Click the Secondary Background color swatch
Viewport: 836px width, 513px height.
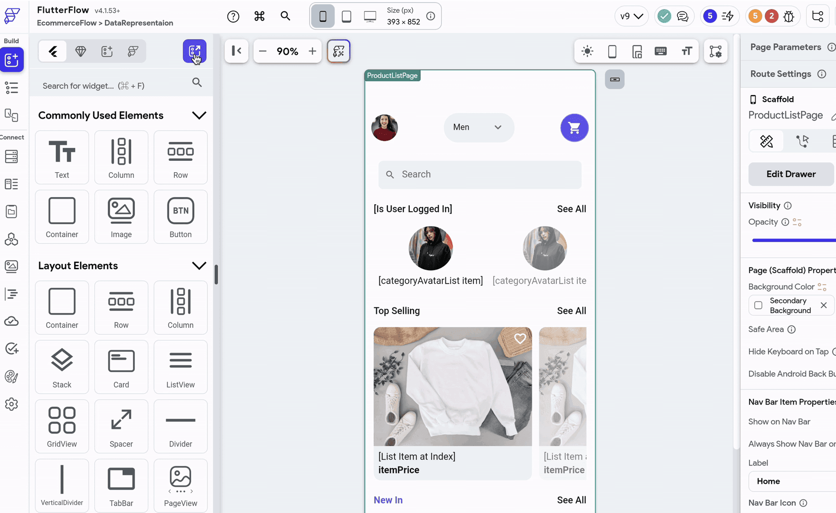(758, 305)
